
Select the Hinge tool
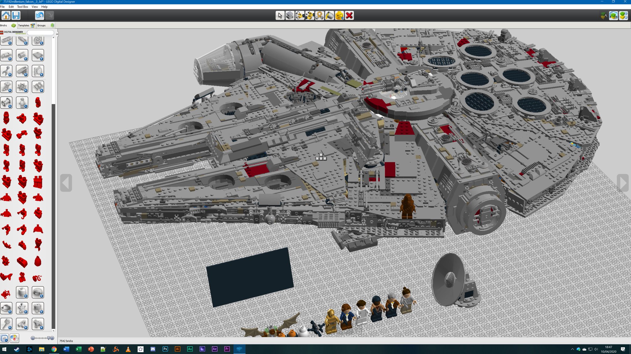(299, 15)
